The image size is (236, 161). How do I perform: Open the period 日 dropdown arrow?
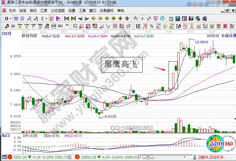click(11, 19)
